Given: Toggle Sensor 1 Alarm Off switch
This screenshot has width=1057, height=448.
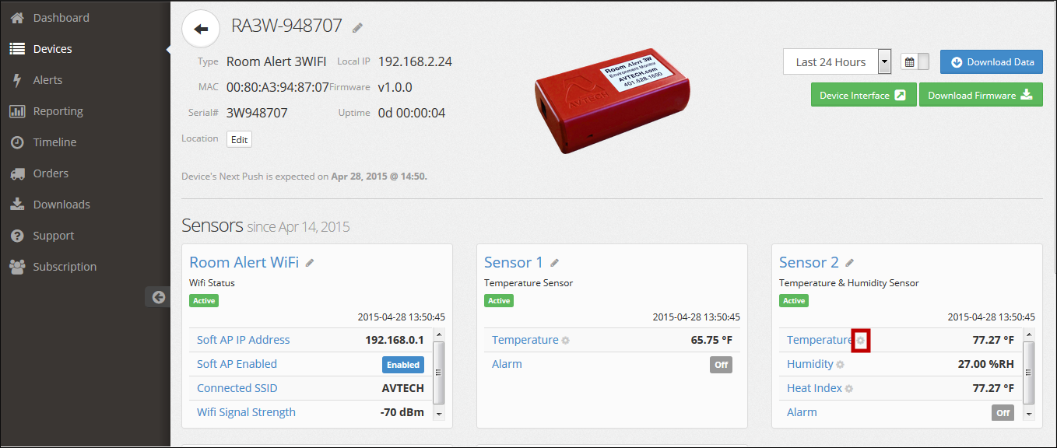Looking at the screenshot, I should click(721, 365).
